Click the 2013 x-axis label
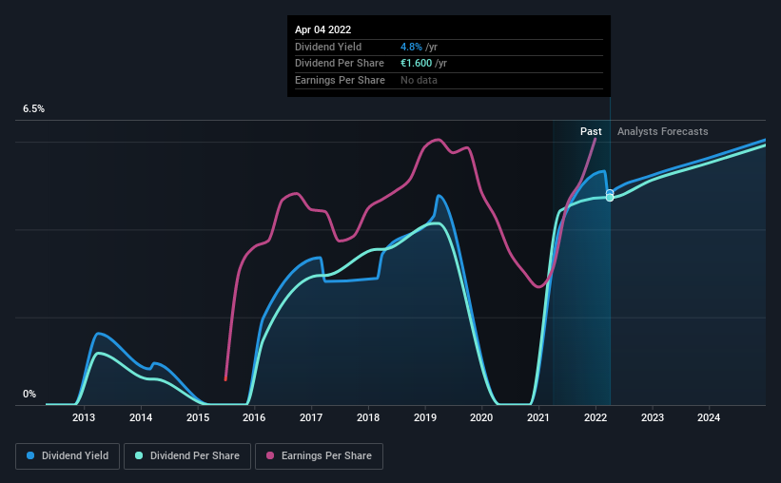The image size is (781, 483). pos(84,417)
